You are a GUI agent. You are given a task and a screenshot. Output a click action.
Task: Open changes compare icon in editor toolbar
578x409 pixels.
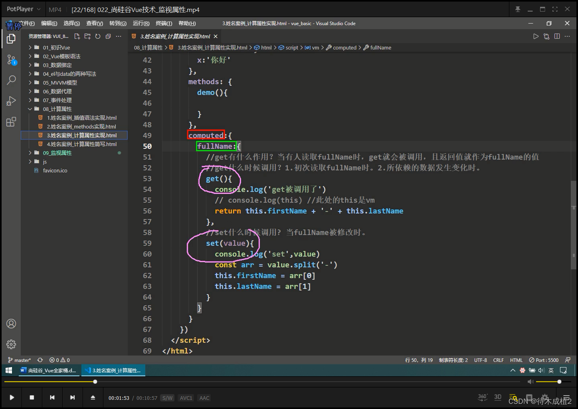546,36
